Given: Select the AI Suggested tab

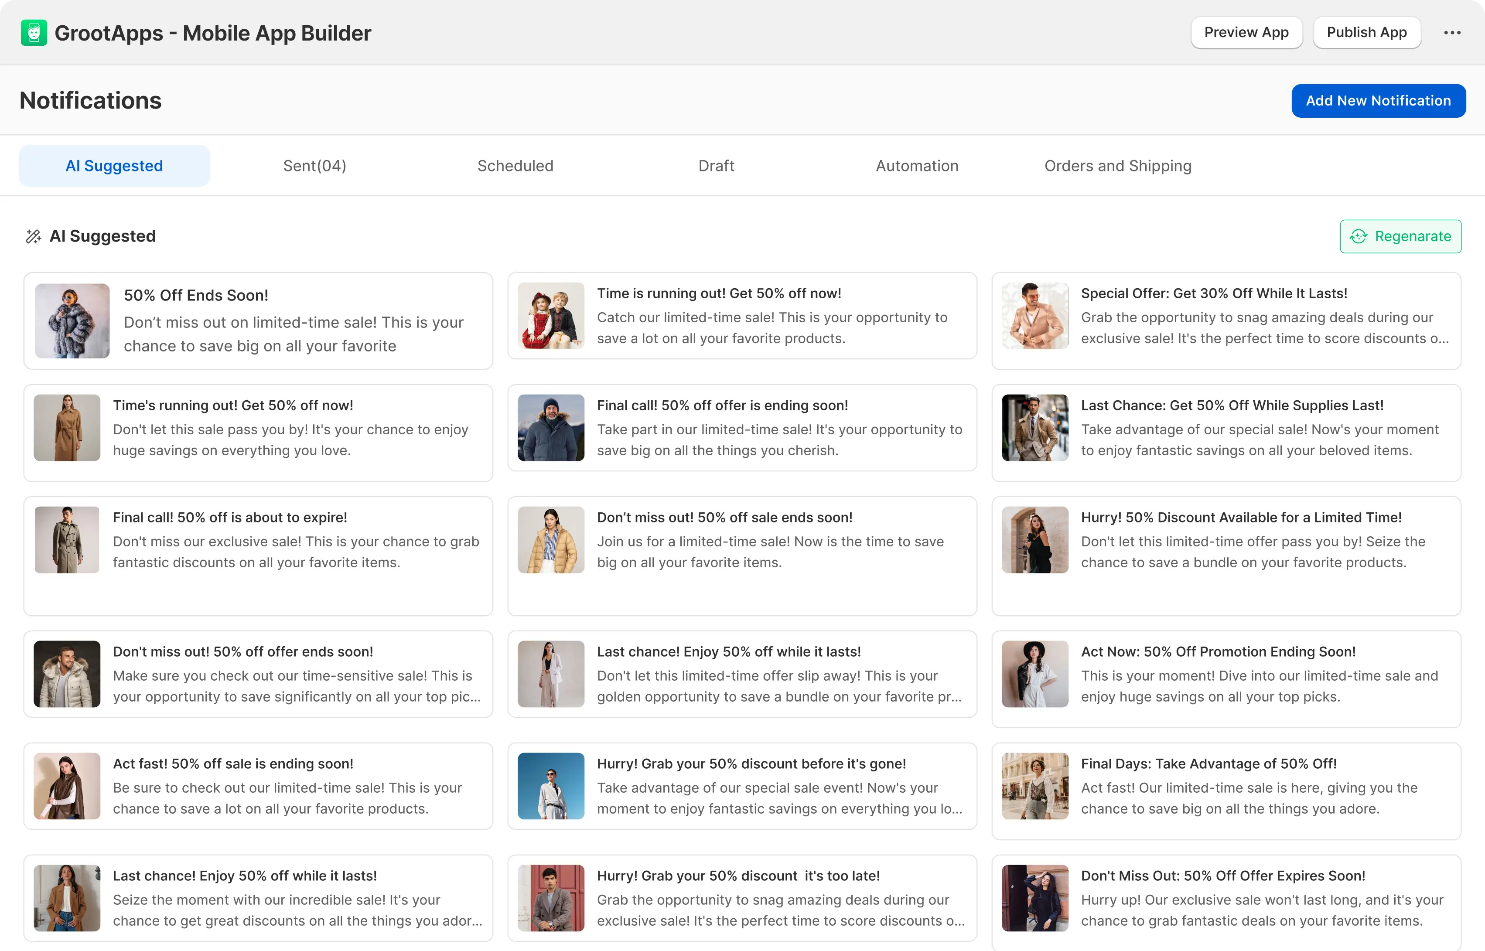Looking at the screenshot, I should coord(114,166).
